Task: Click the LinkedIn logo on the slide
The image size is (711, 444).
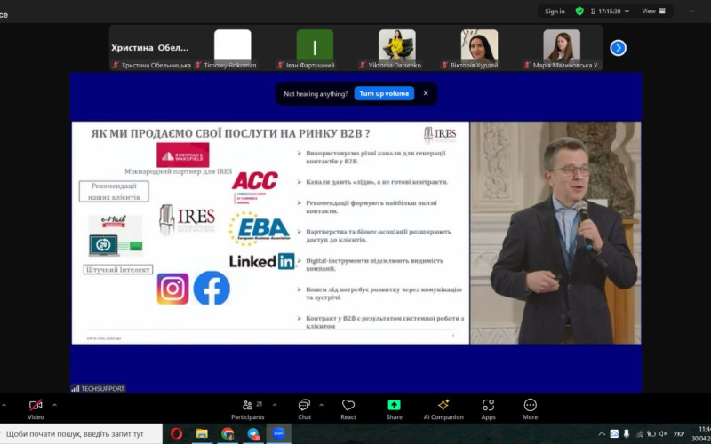Action: point(261,261)
